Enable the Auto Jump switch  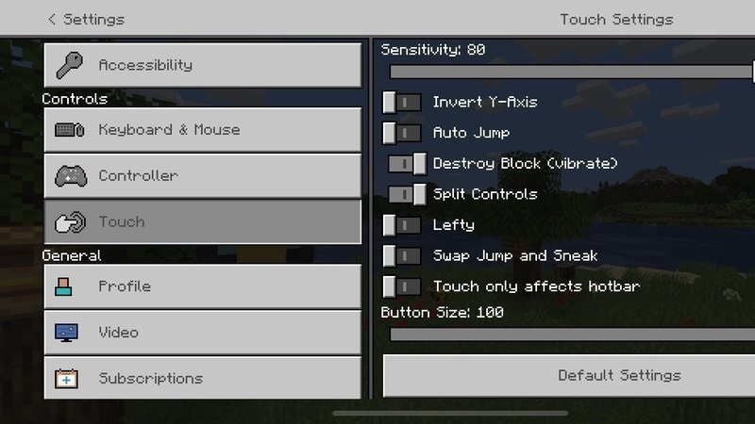[x=402, y=133]
